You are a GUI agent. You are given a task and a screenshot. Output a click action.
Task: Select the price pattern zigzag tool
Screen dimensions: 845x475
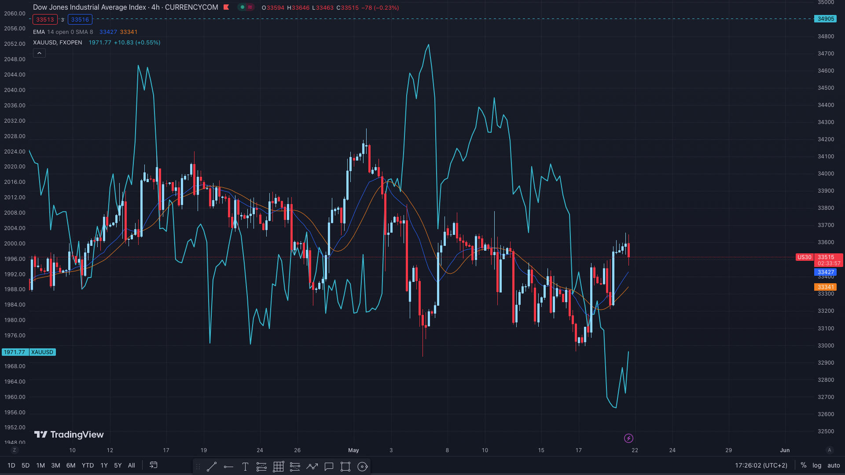click(312, 467)
